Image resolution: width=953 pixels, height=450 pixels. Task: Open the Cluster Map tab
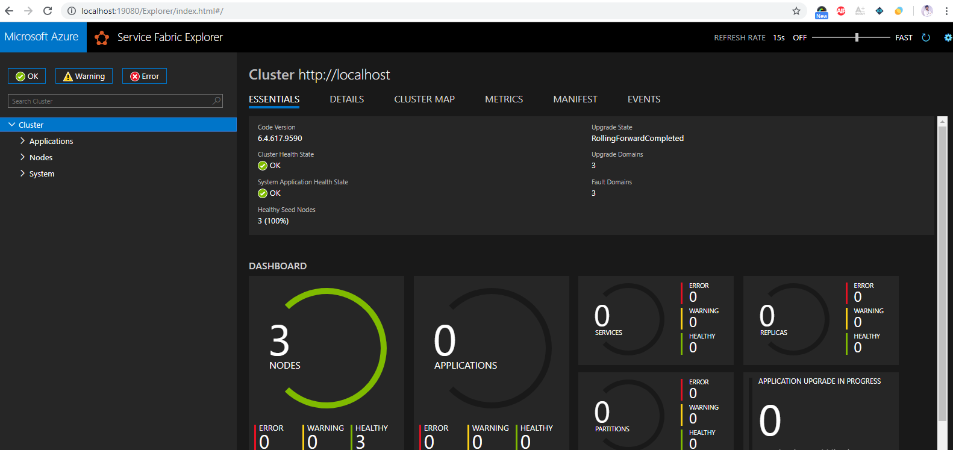[x=425, y=99]
